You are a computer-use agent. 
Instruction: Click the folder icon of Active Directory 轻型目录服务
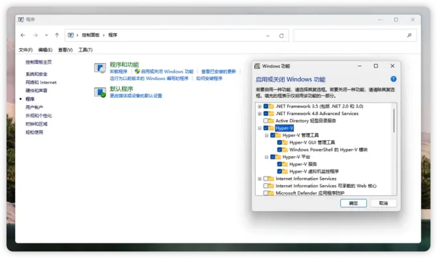point(271,121)
